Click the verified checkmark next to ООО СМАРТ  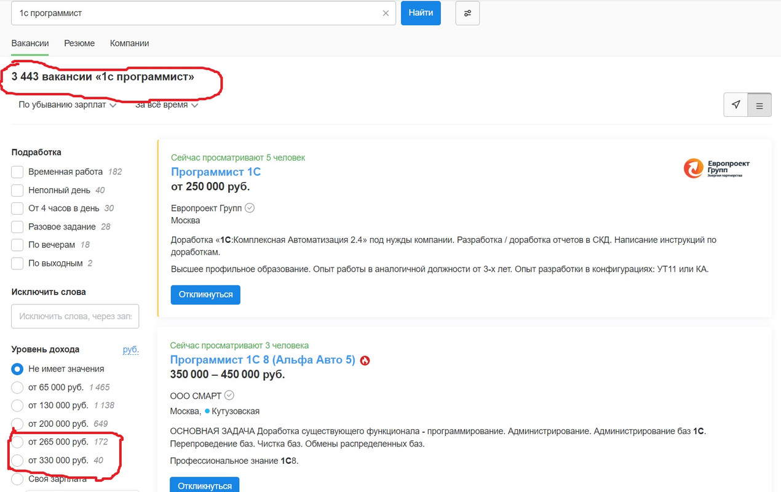point(229,395)
